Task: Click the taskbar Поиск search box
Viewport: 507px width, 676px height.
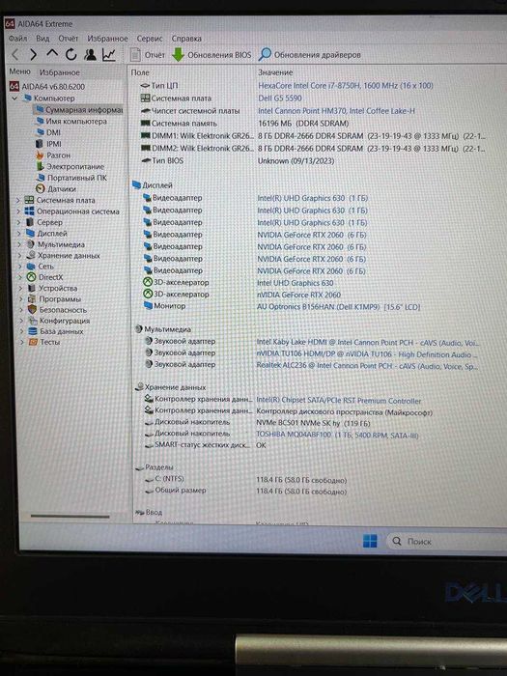Action: tap(446, 541)
